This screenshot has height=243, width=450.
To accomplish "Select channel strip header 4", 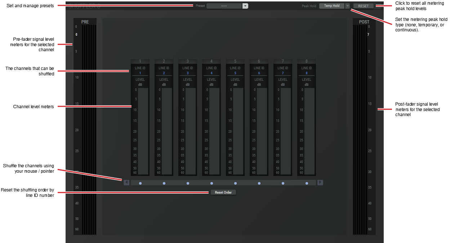I will (211, 61).
